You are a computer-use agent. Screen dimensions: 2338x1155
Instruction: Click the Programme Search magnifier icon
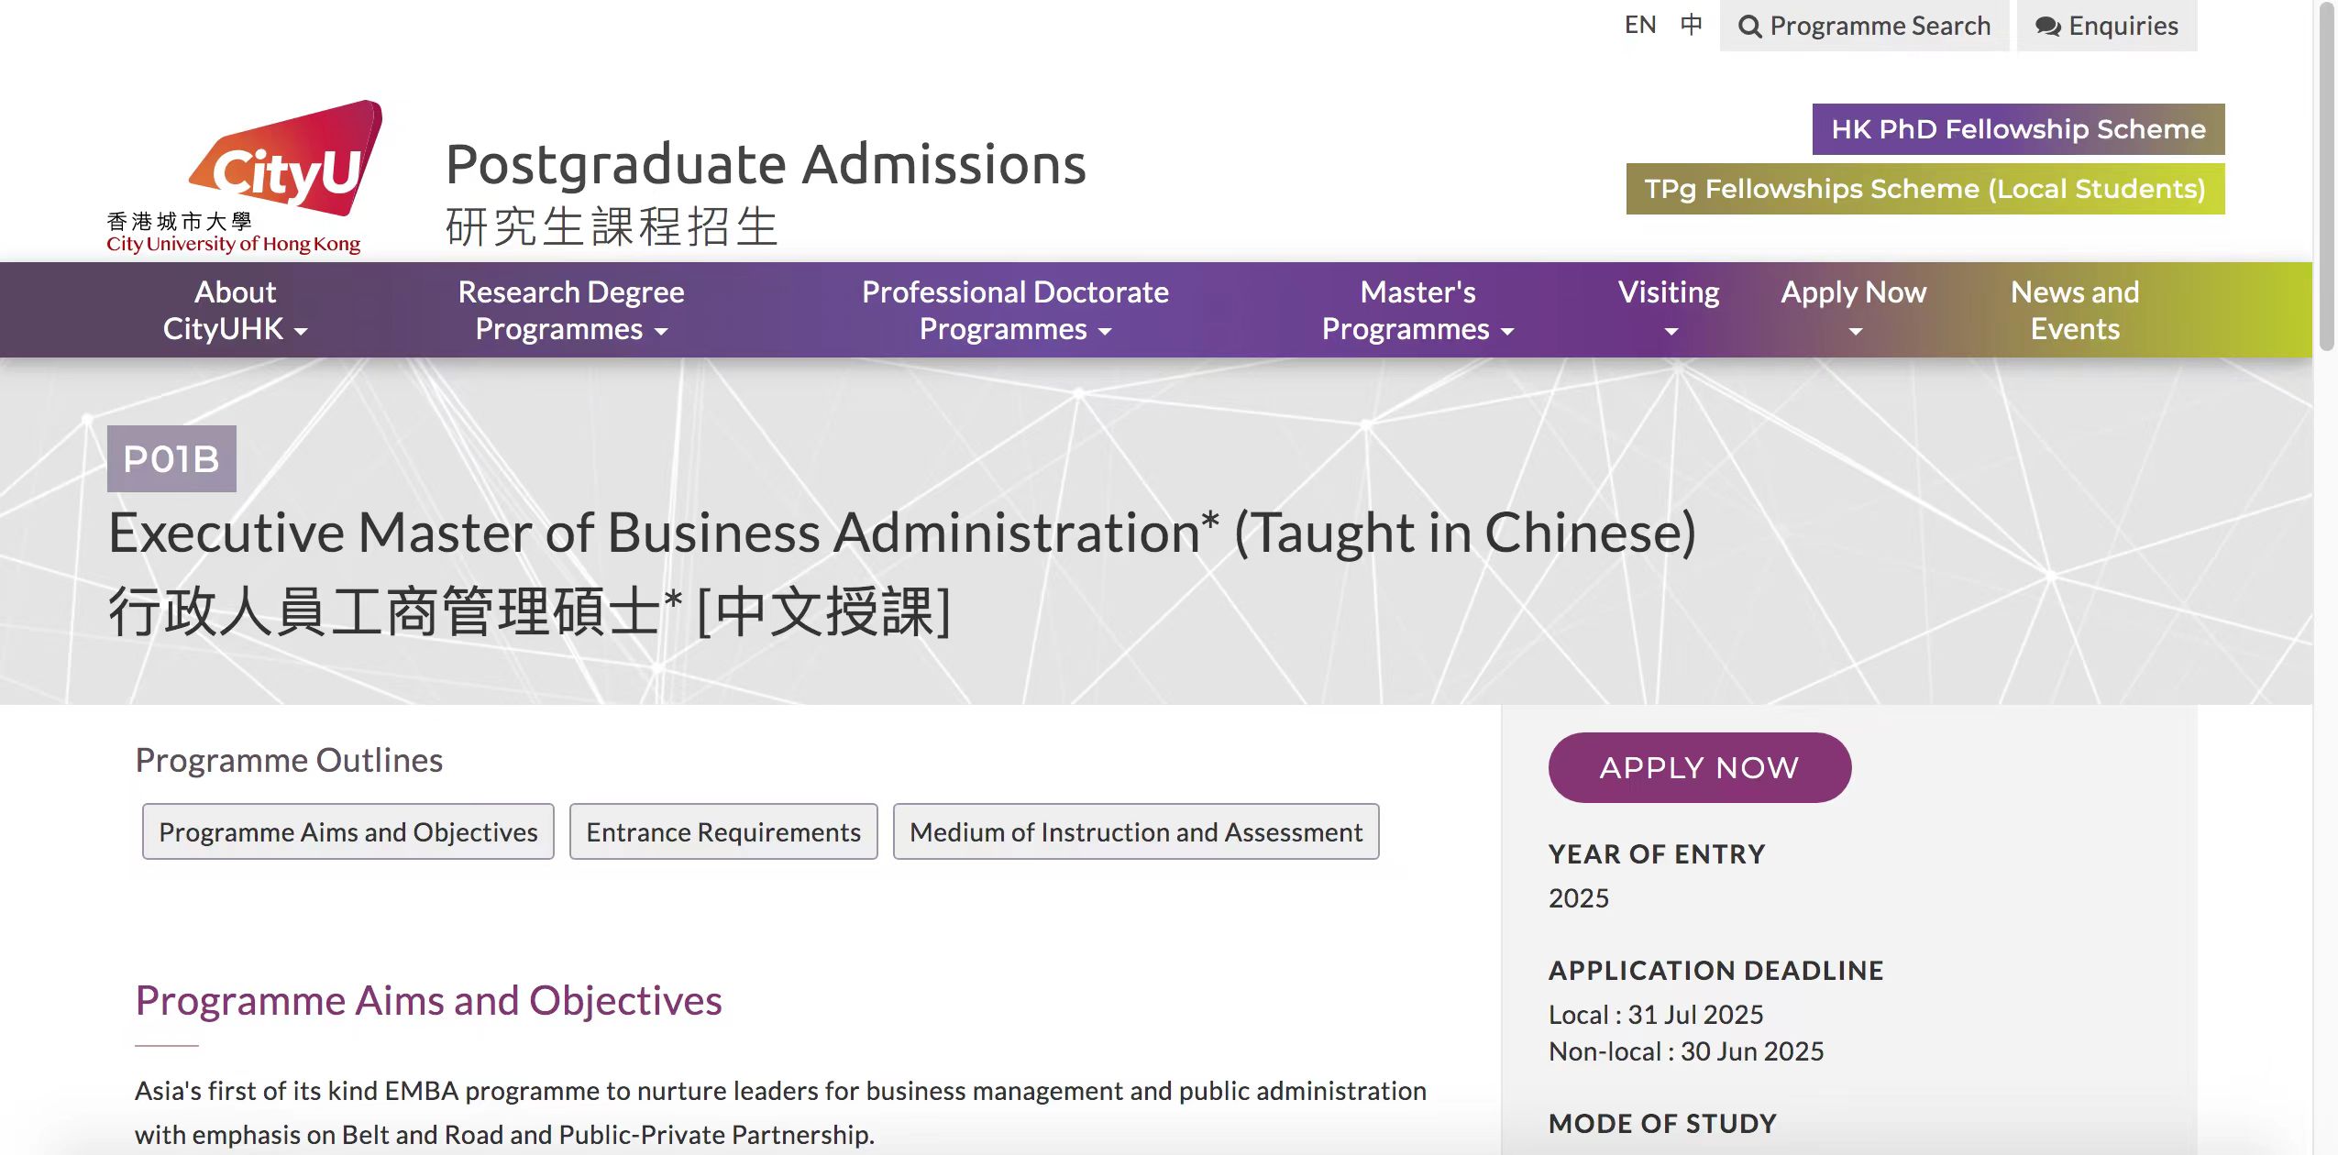(x=1749, y=27)
